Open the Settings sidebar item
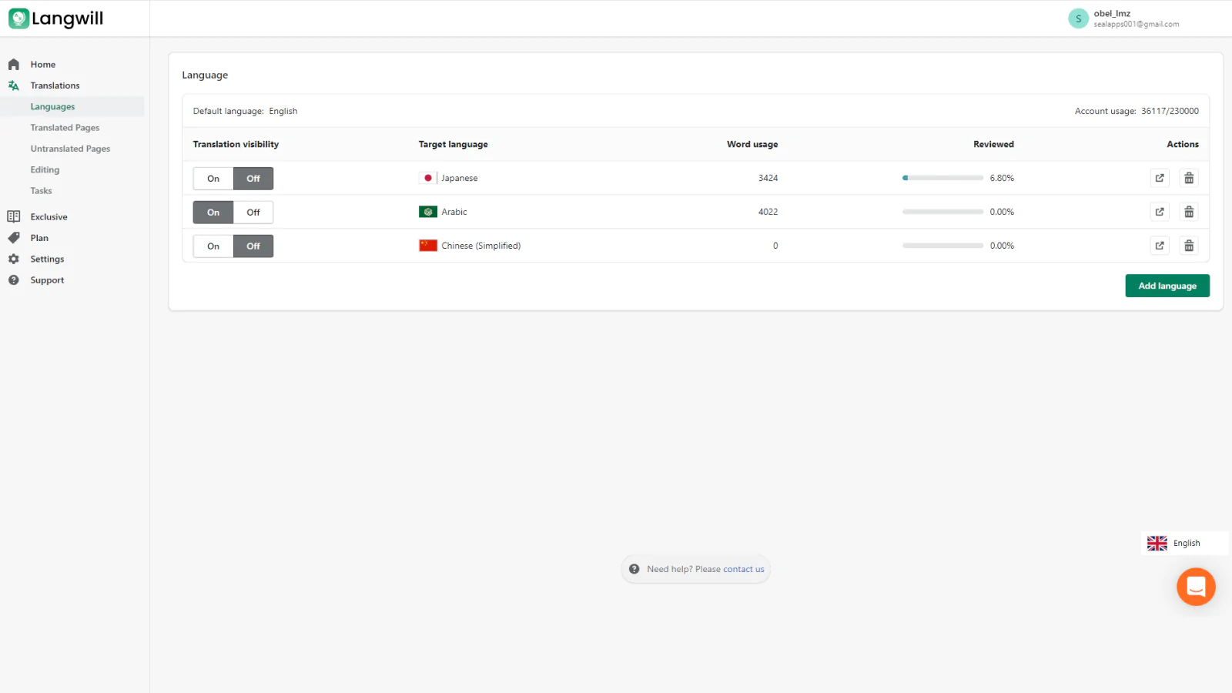The width and height of the screenshot is (1232, 693). (x=47, y=259)
